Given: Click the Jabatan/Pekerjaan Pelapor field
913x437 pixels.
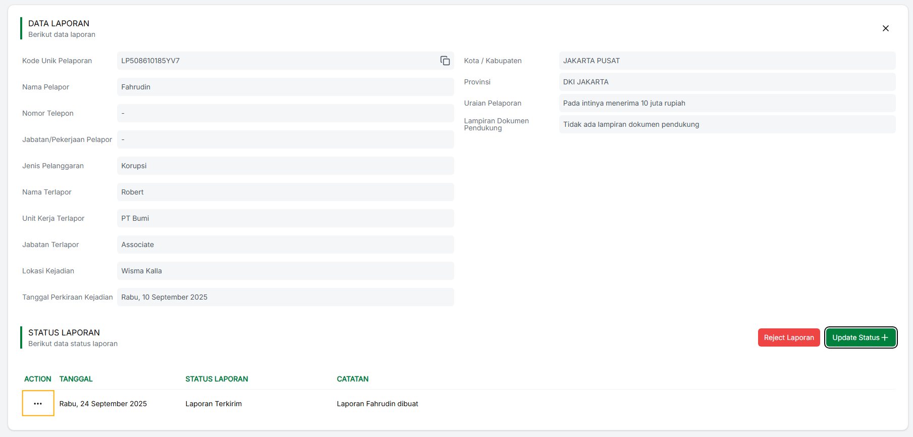Looking at the screenshot, I should (x=285, y=139).
